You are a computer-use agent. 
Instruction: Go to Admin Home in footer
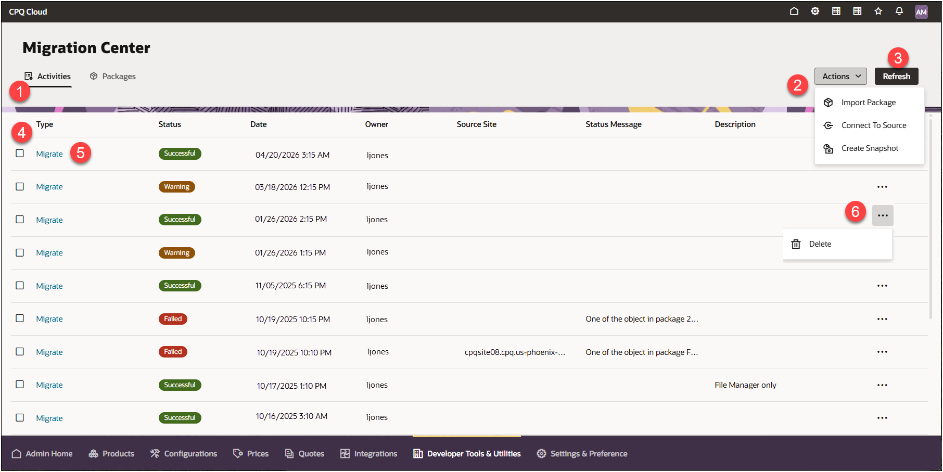[x=42, y=454]
